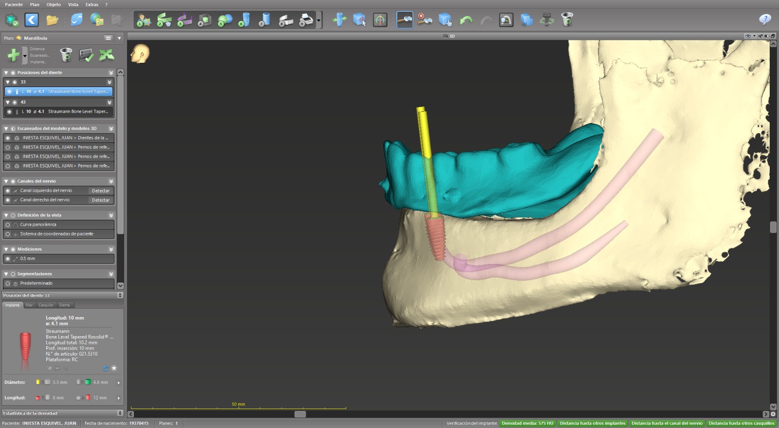Click the blue back arrow toolbar icon

coord(32,20)
